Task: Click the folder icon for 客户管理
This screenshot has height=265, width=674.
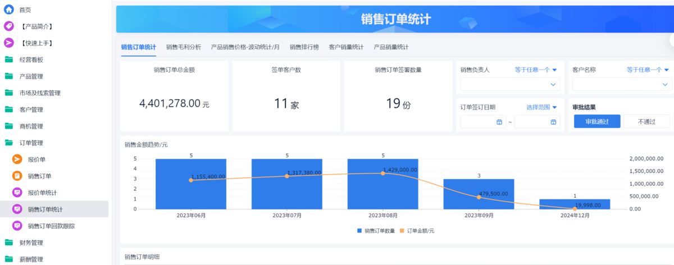Action: (x=8, y=109)
